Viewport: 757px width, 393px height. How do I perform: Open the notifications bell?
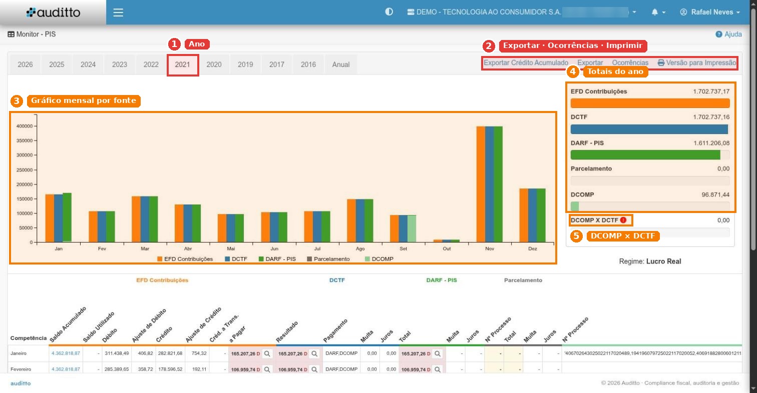click(x=655, y=12)
